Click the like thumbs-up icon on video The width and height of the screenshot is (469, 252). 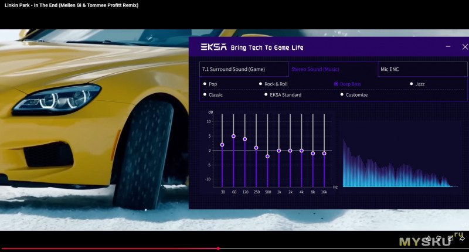pos(427,239)
